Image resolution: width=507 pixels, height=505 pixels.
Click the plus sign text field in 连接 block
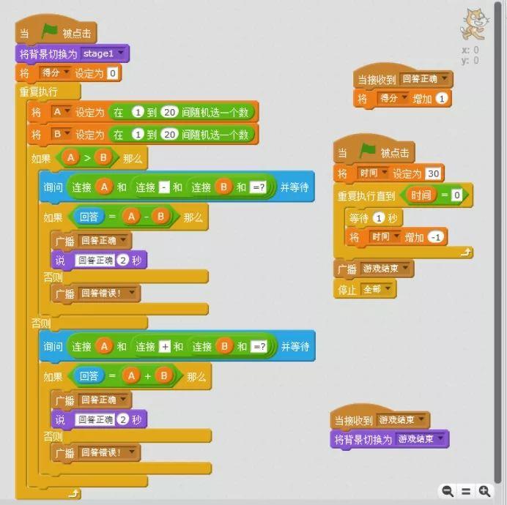click(165, 346)
